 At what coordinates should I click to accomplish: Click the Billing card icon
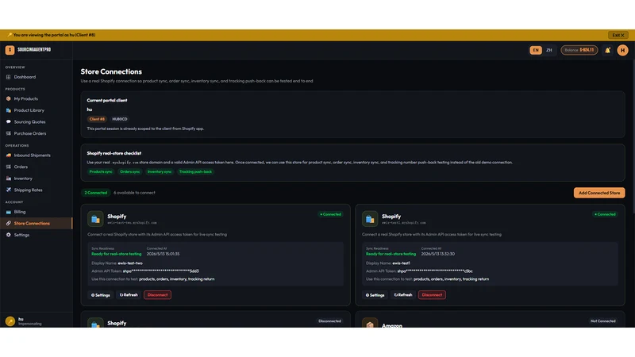click(x=9, y=212)
